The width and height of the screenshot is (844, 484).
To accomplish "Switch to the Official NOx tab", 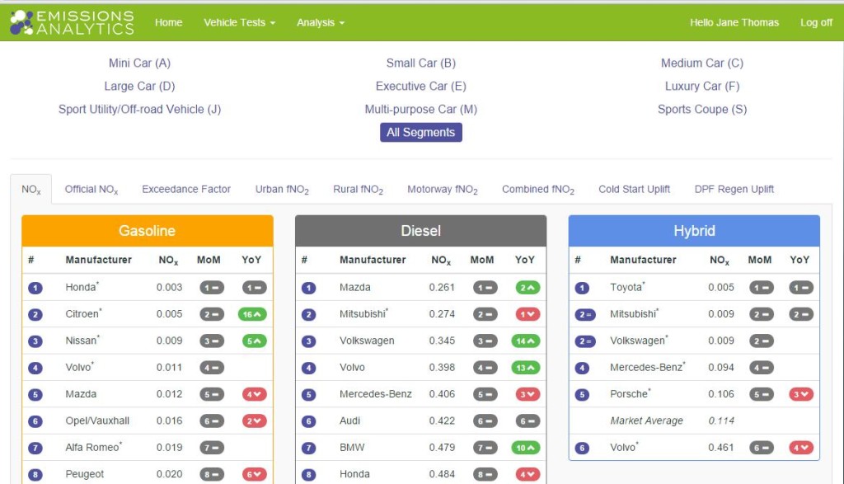I will pyautogui.click(x=91, y=190).
